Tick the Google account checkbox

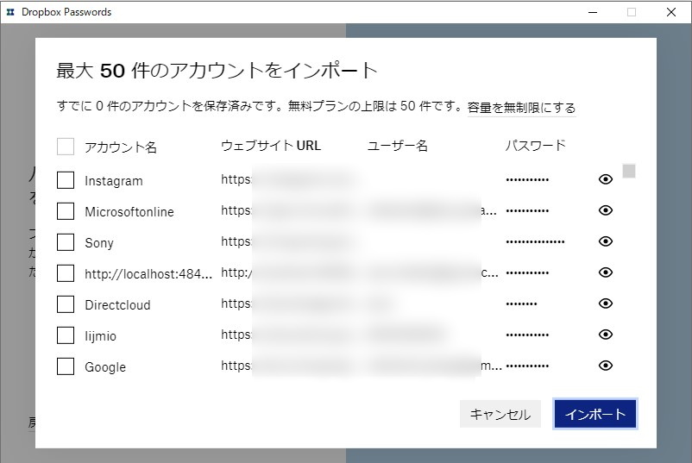pyautogui.click(x=66, y=366)
